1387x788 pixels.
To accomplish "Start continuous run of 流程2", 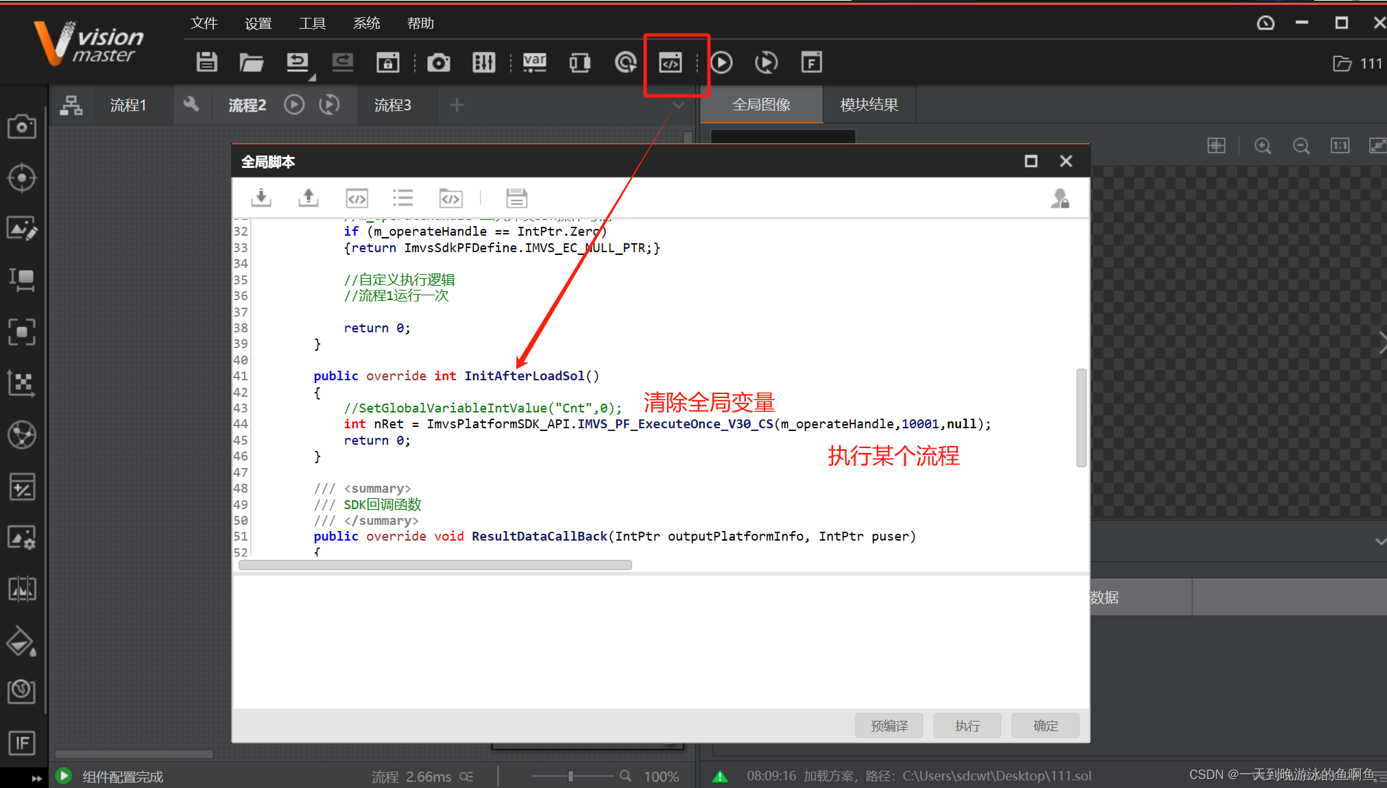I will (x=330, y=105).
